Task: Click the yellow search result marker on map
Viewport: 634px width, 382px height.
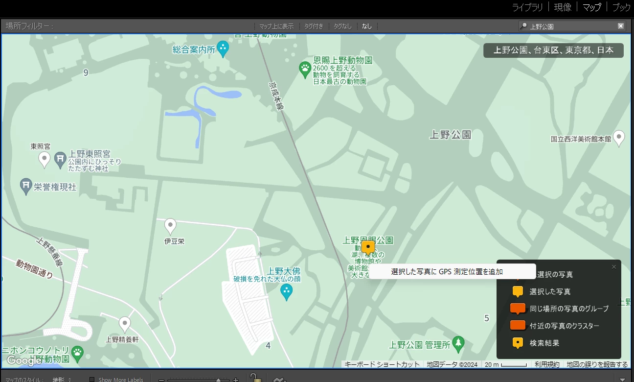Action: tap(368, 248)
